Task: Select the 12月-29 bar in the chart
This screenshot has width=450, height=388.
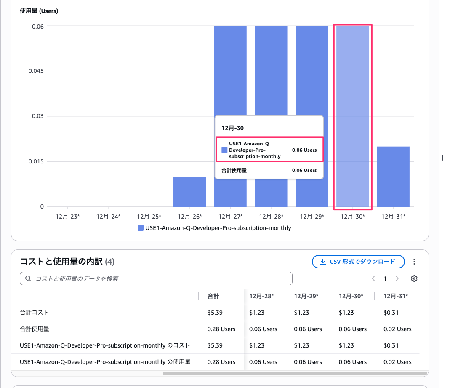Action: [312, 84]
